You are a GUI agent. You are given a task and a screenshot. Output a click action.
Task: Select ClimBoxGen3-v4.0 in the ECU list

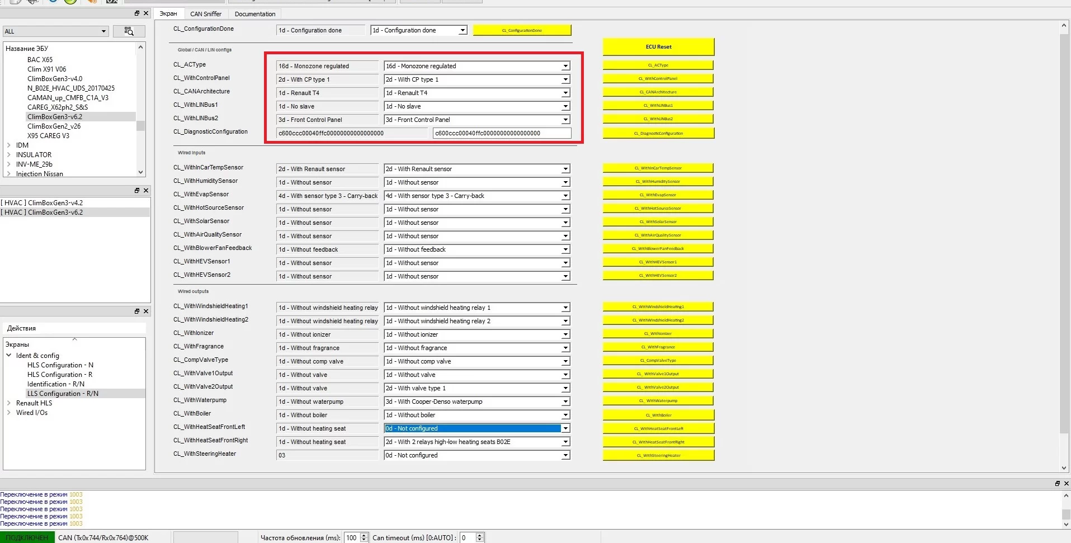(55, 79)
